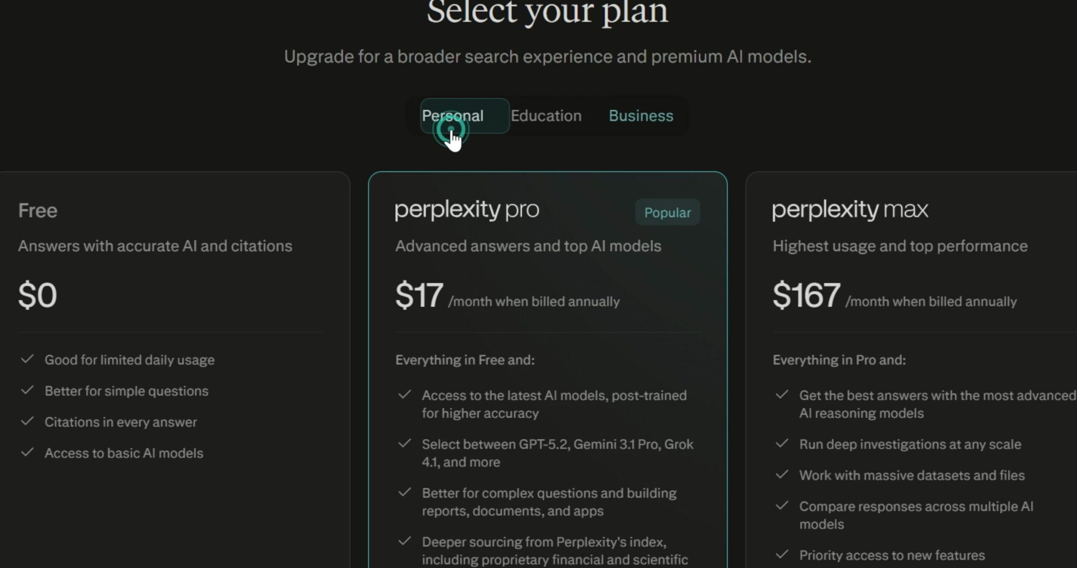Switch to the Education tab
Viewport: 1077px width, 568px height.
point(546,115)
